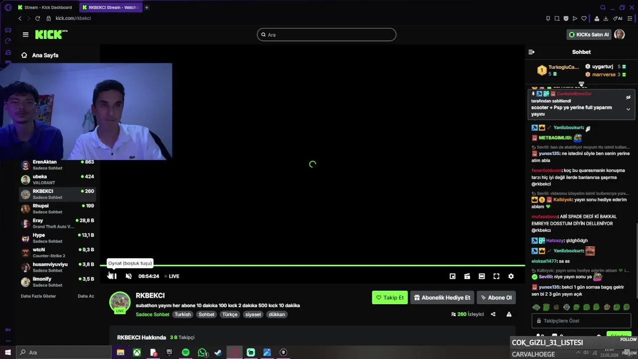Open wtcN Counter-Strike 2 channel
Image resolution: width=638 pixels, height=359 pixels.
click(x=57, y=253)
